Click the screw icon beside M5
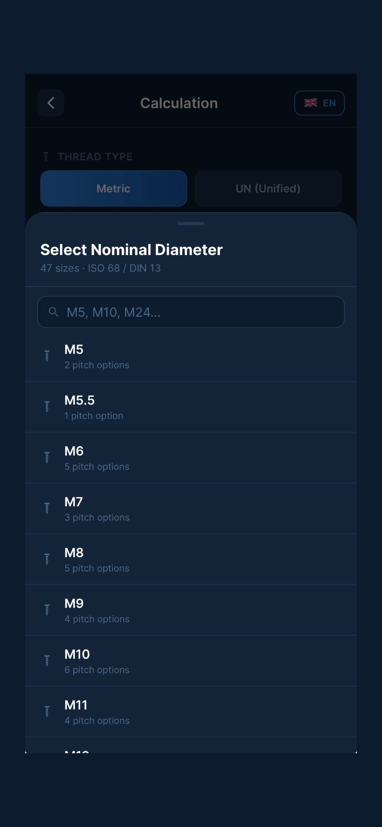The height and width of the screenshot is (827, 382). 47,356
